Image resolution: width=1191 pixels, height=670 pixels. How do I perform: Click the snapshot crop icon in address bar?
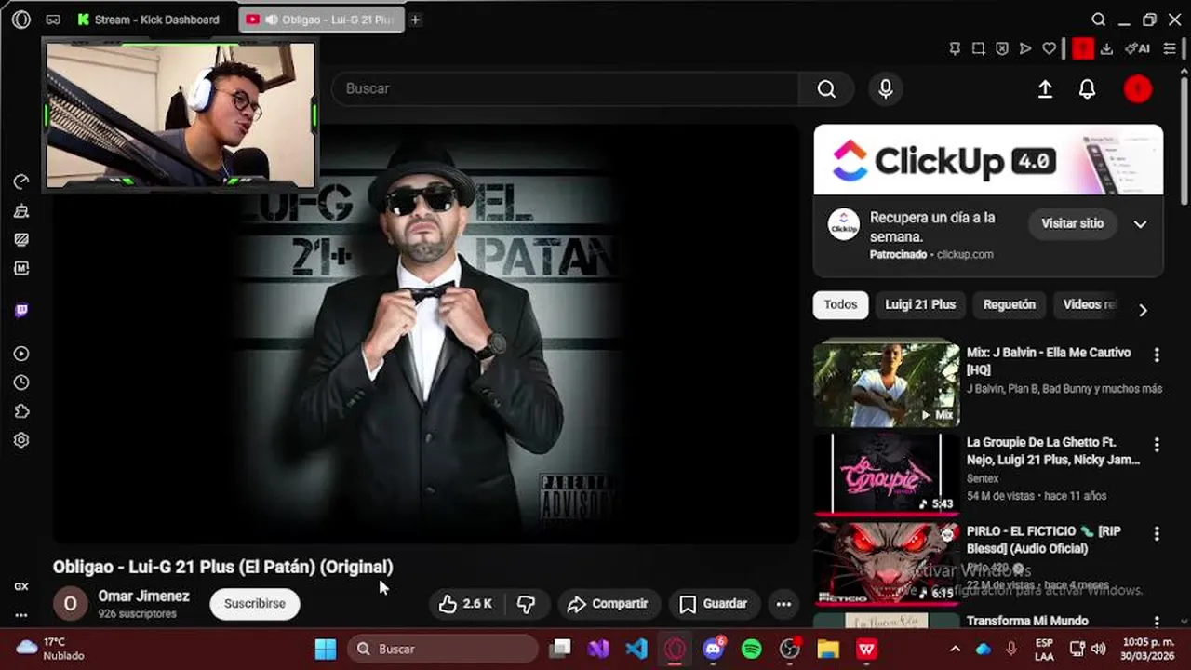click(979, 48)
